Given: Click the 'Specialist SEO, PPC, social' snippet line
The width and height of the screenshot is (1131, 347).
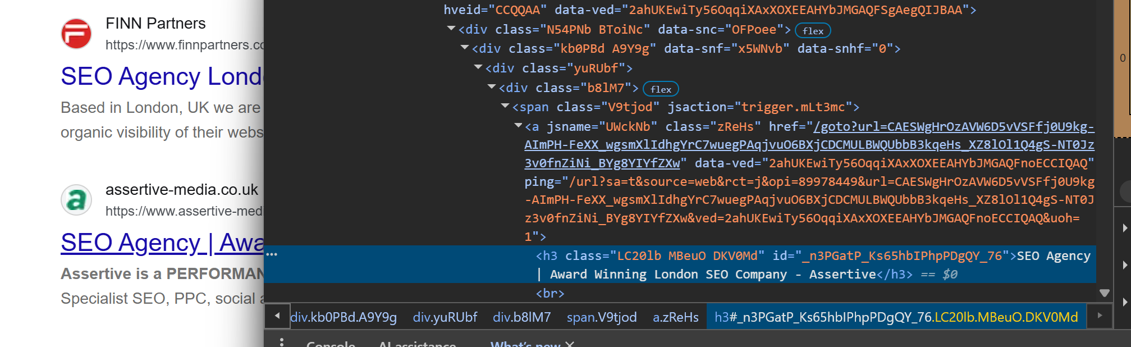Looking at the screenshot, I should [x=162, y=298].
